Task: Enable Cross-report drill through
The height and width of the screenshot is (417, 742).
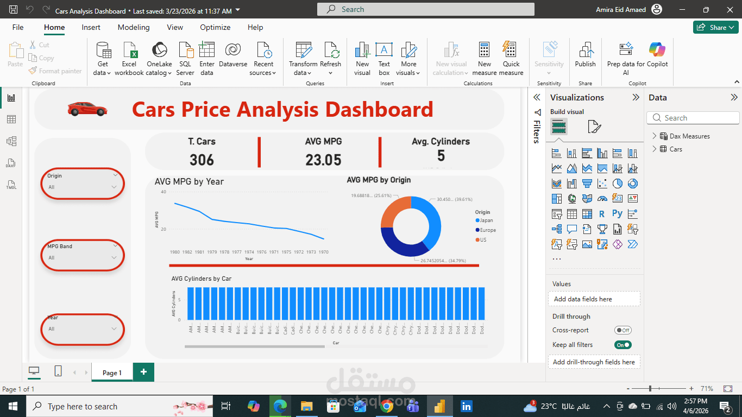Action: coord(622,330)
